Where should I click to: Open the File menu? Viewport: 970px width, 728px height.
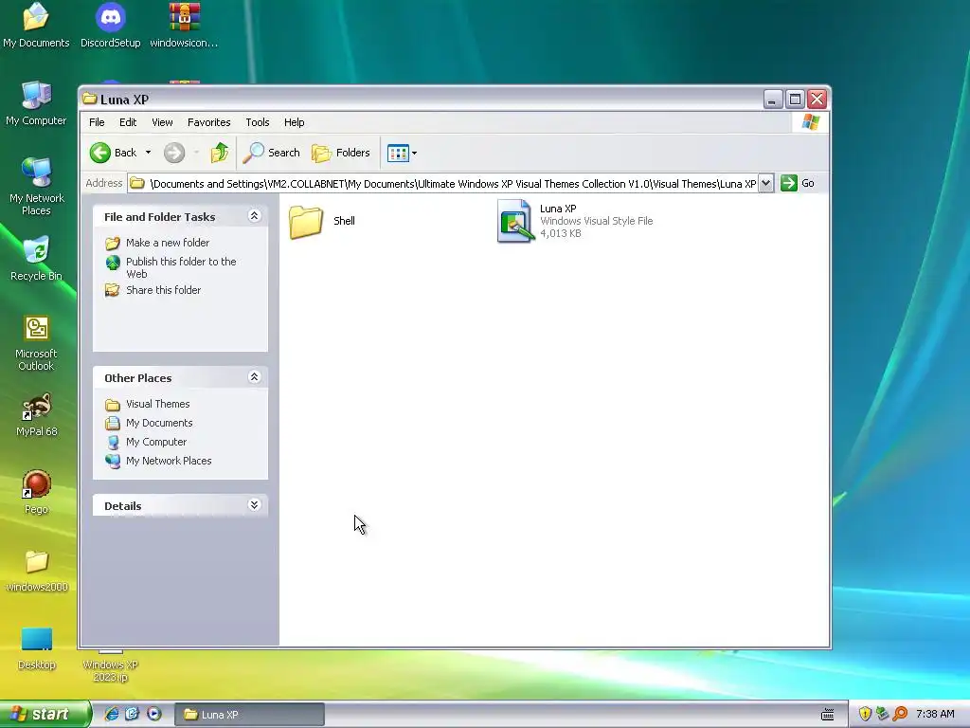click(97, 122)
